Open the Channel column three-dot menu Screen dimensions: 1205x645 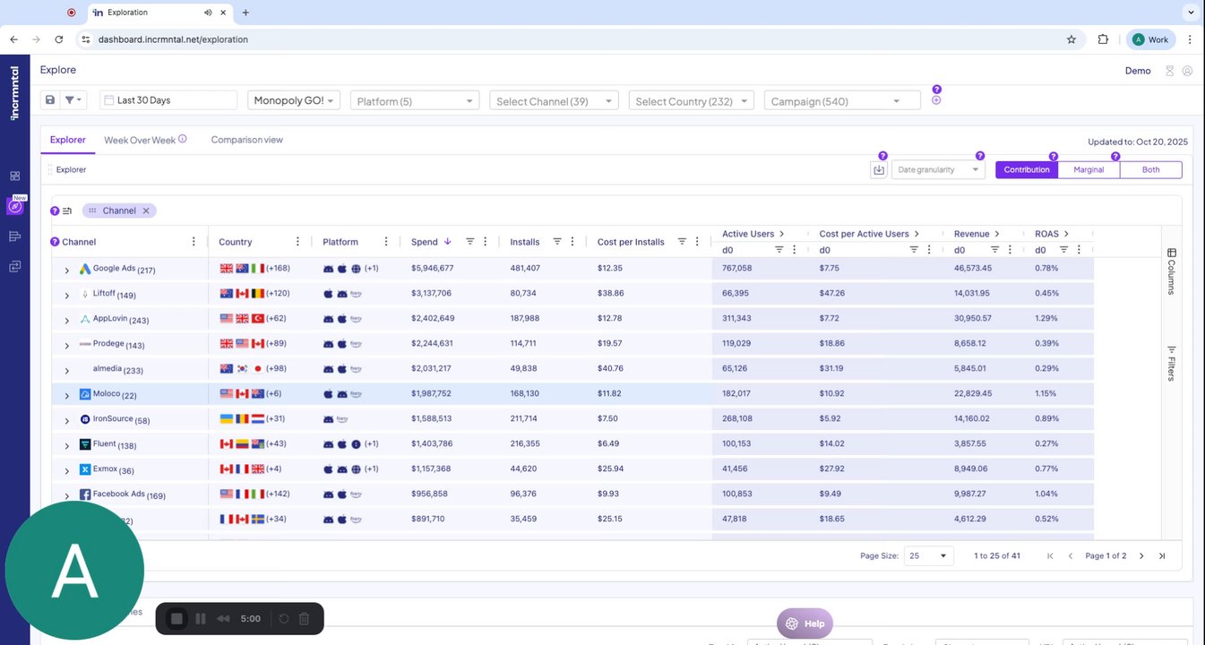pos(194,242)
